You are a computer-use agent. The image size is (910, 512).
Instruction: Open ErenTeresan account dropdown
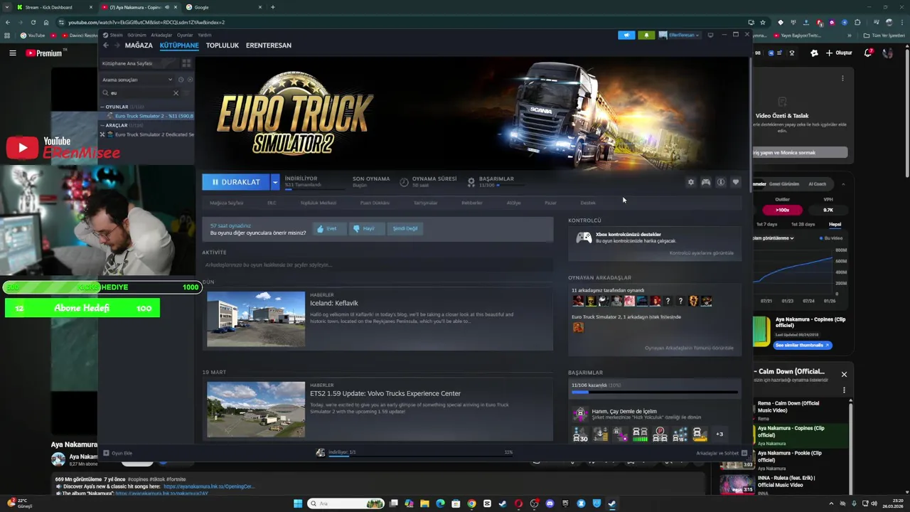(680, 35)
